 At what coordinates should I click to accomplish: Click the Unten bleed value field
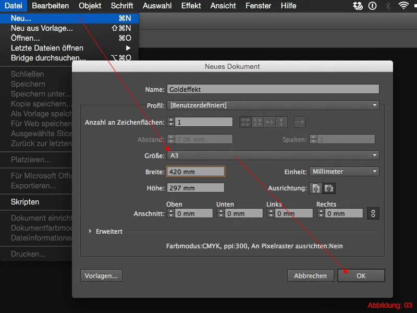244,213
